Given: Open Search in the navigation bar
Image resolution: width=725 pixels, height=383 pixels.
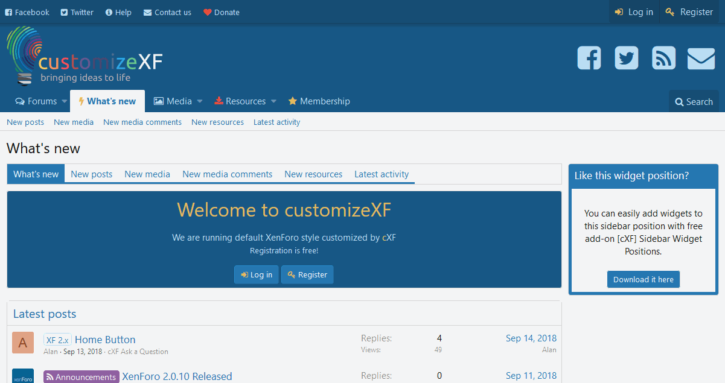Looking at the screenshot, I should coord(694,102).
